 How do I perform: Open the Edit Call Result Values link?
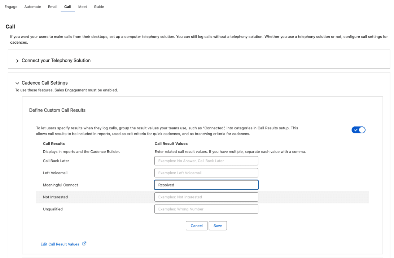[x=60, y=244]
